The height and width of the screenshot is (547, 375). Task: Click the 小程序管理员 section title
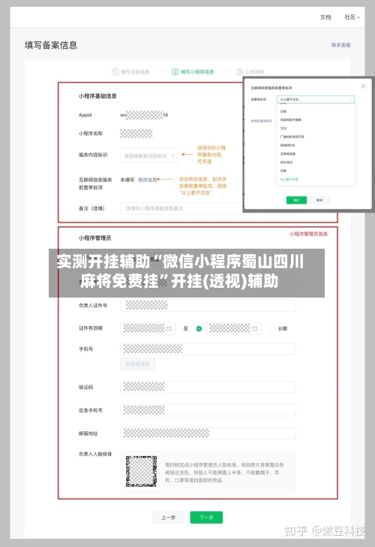[x=94, y=238]
